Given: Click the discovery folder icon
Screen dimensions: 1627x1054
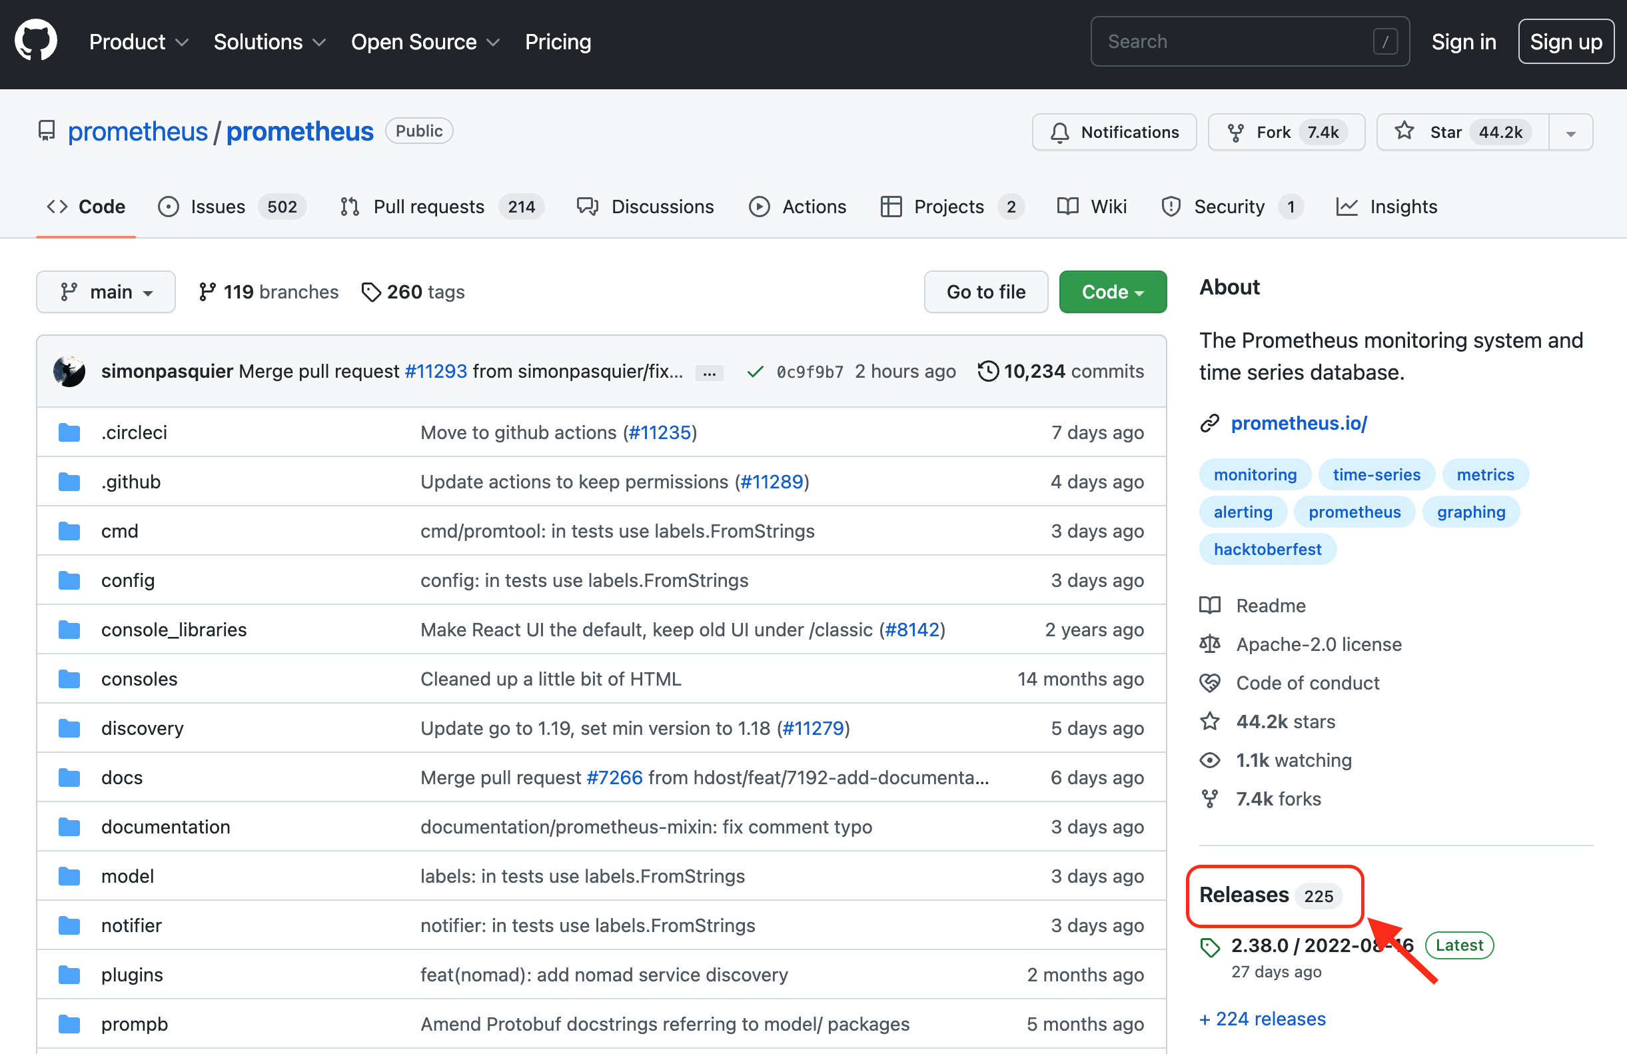Looking at the screenshot, I should 69,728.
